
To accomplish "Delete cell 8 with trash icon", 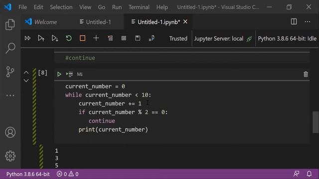I will 306,74.
